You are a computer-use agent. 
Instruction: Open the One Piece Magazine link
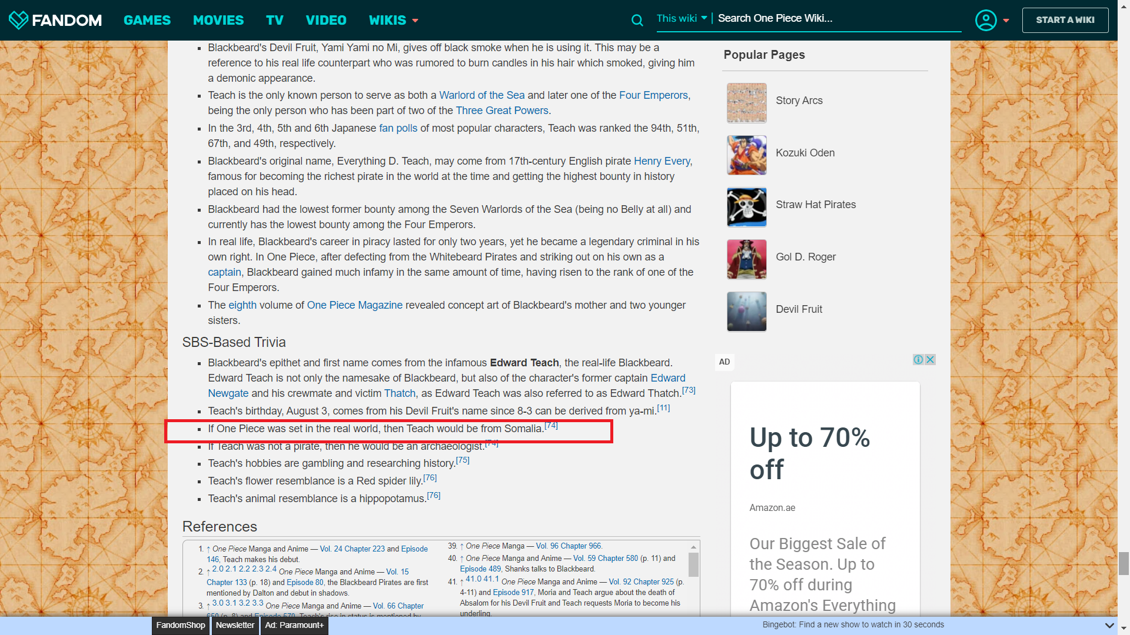[x=355, y=305]
